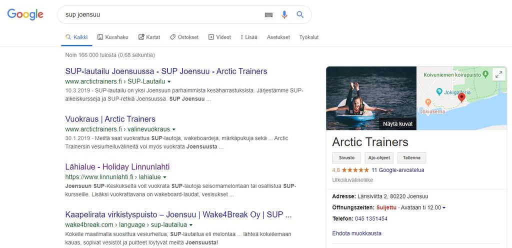
Task: Open the Lisää menu
Action: click(x=249, y=37)
